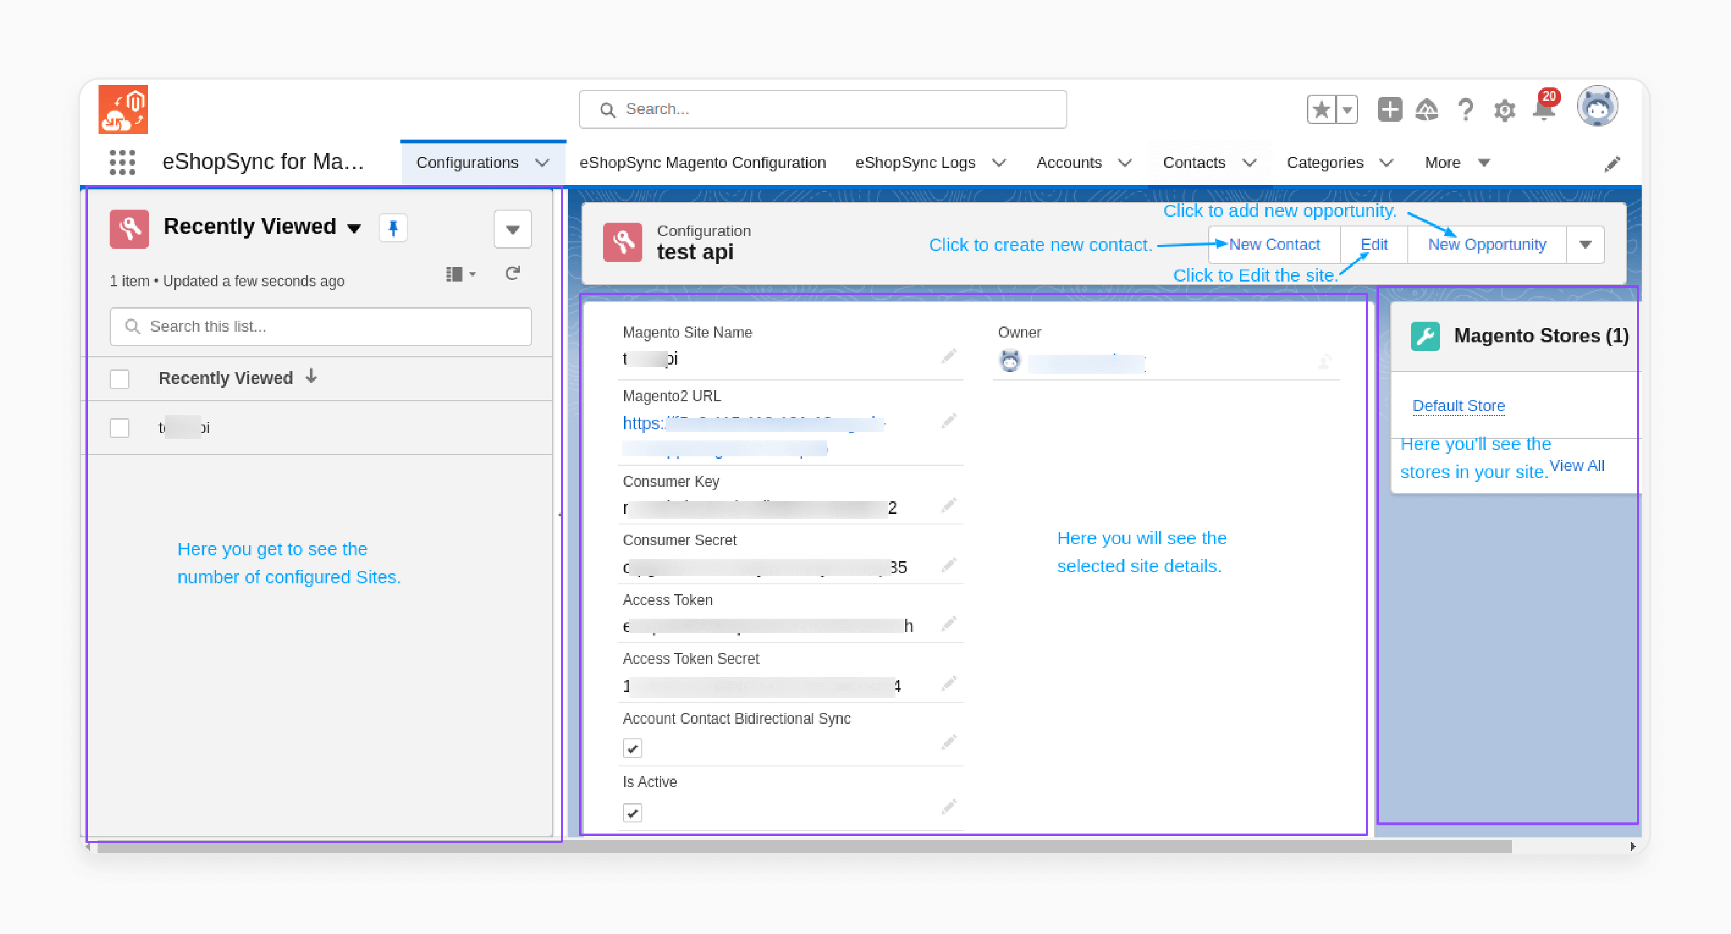Screen dimensions: 1731x934
Task: Open the Magento Stores (1) related list
Action: 1541,336
